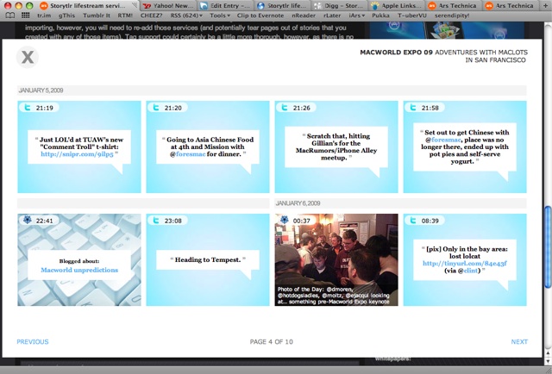Switch to the Yahoo! New... tab
Viewport: 552px width, 374px height.
point(169,6)
